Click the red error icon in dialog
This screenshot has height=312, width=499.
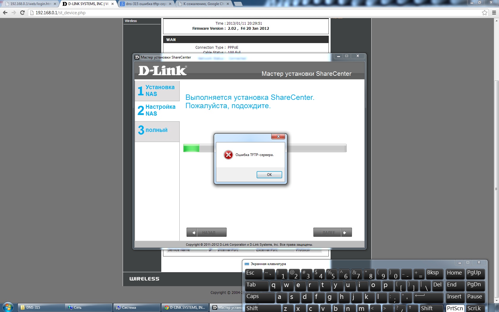coord(228,155)
